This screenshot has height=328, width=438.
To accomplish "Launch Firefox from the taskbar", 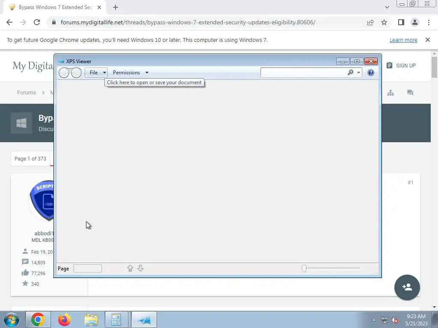I will pos(65,319).
